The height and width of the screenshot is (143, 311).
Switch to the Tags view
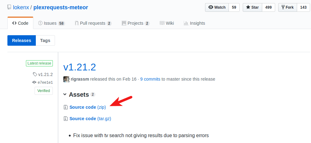[x=45, y=40]
